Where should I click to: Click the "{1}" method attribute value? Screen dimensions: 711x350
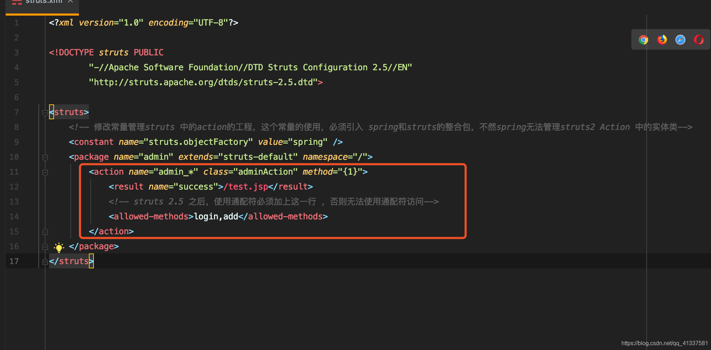tap(350, 172)
